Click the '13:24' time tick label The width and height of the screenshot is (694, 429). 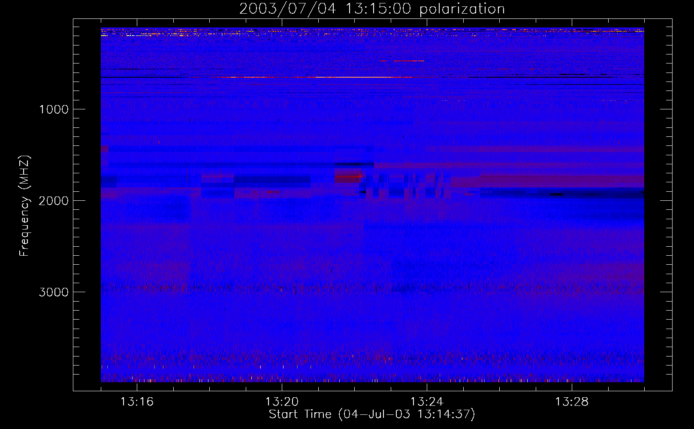point(427,402)
